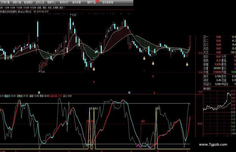The height and width of the screenshot is (152, 236).
Task: Select the 月线 monthly period tab
Action: tap(50, 7)
